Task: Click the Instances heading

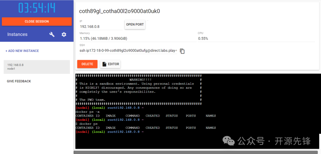Action: pyautogui.click(x=18, y=34)
